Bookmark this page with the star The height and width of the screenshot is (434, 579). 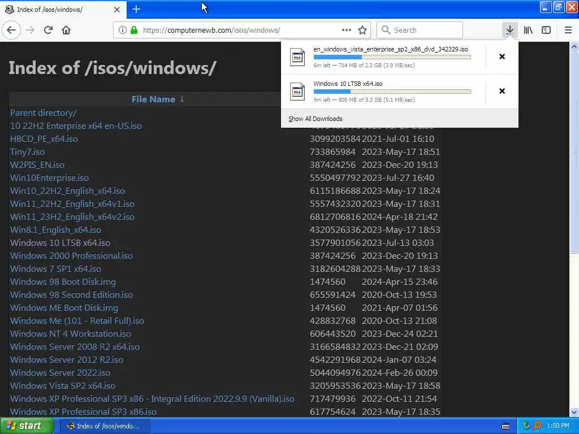pyautogui.click(x=362, y=31)
